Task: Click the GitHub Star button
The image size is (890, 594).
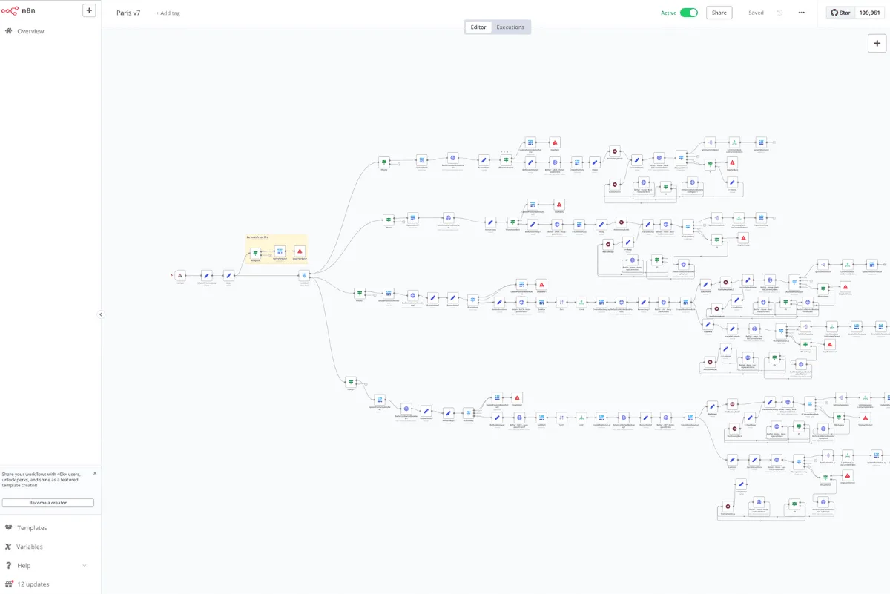Action: click(840, 13)
